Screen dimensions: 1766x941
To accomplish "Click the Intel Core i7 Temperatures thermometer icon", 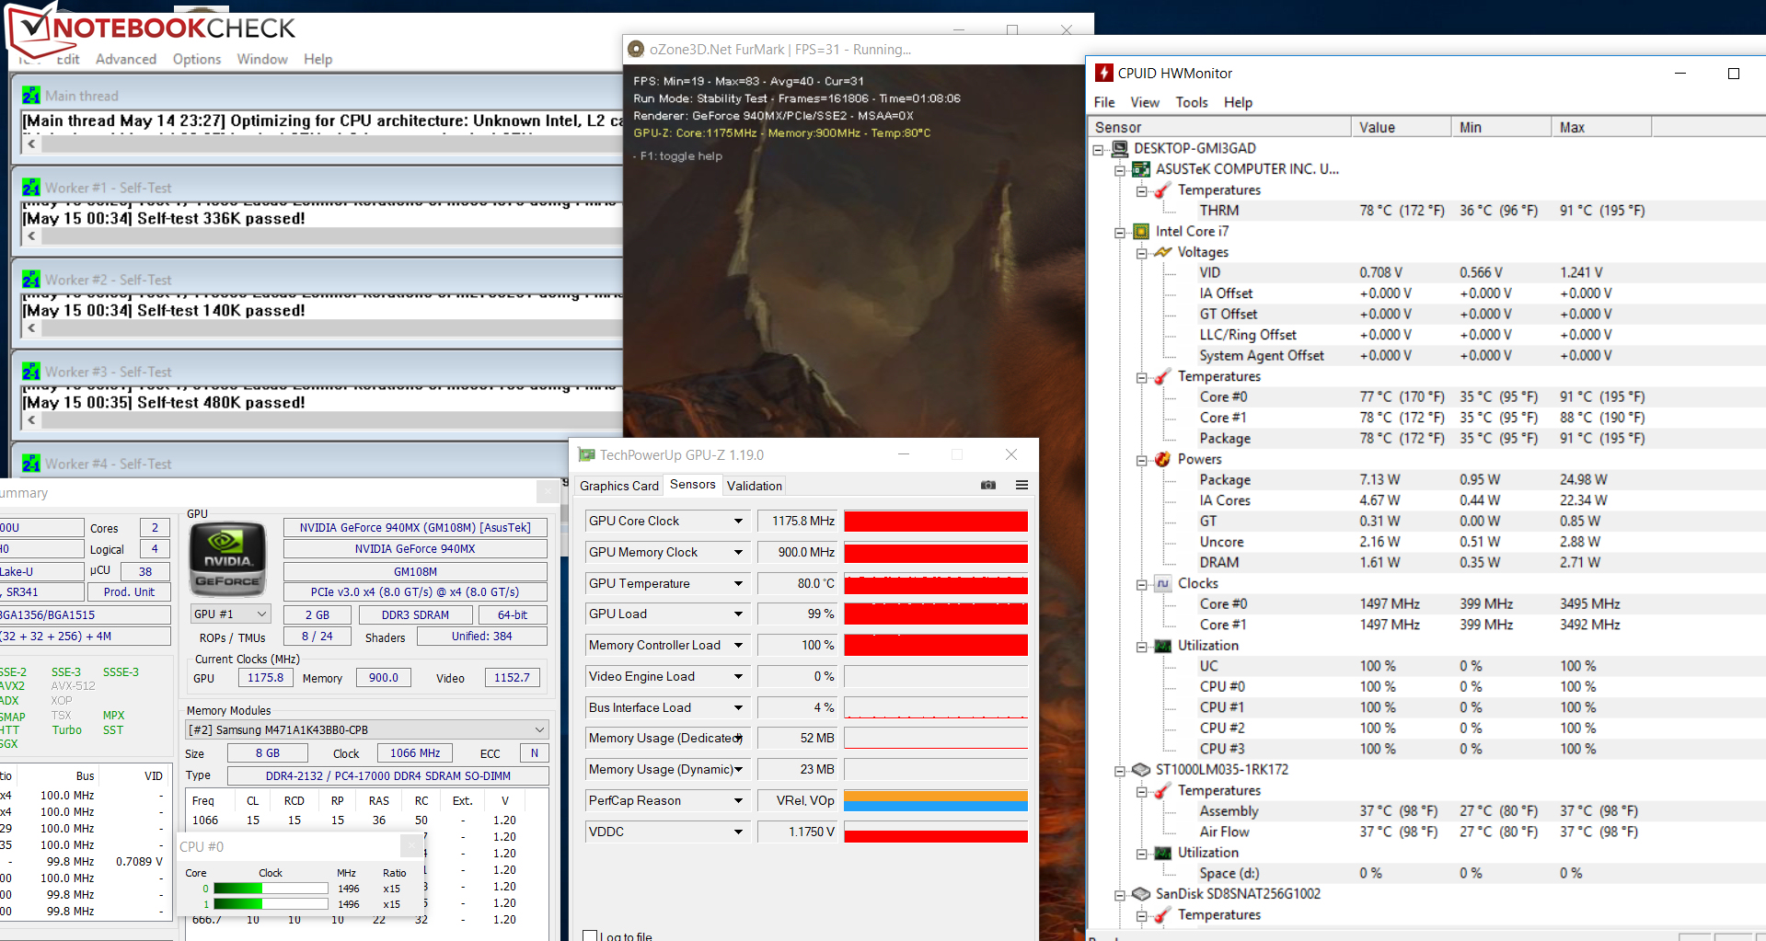I will (1163, 376).
